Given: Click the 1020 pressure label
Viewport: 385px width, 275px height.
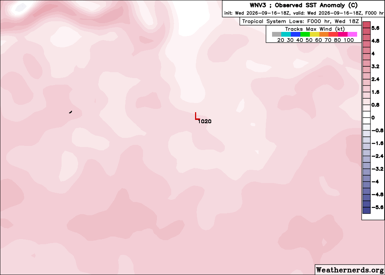Looking at the screenshot, I should pos(205,121).
